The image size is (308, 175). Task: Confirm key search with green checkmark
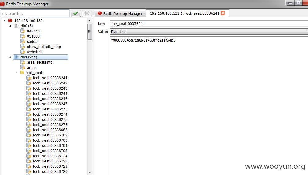pyautogui.click(x=76, y=13)
